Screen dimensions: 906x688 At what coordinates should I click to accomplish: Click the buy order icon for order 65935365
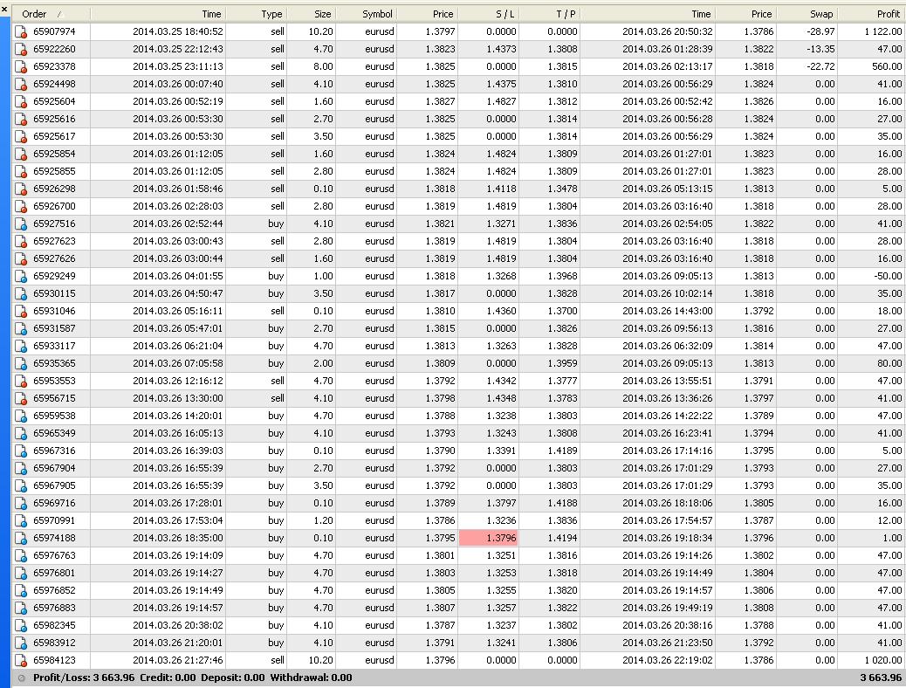(21, 364)
